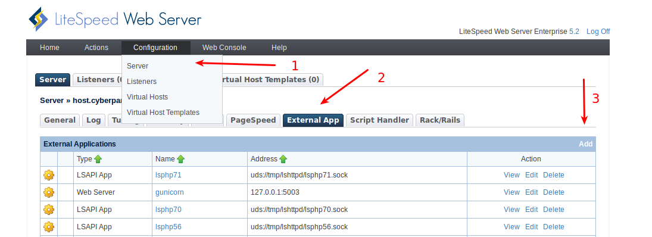View the gunicorn application
The image size is (652, 237).
pyautogui.click(x=511, y=192)
